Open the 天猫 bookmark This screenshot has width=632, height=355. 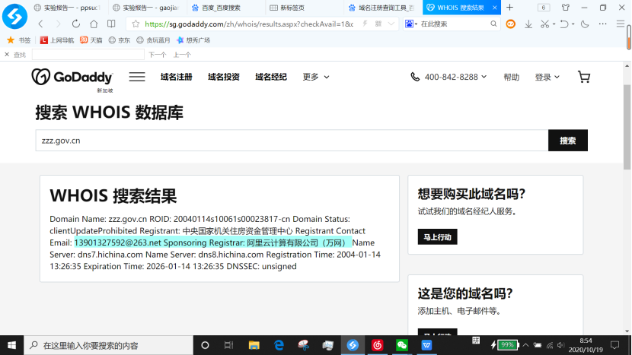(x=91, y=40)
